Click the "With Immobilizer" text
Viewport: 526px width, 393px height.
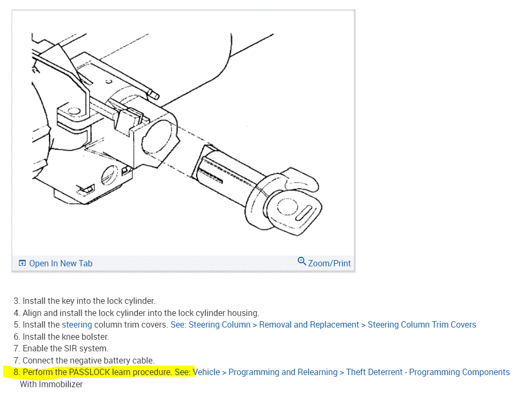pos(51,384)
